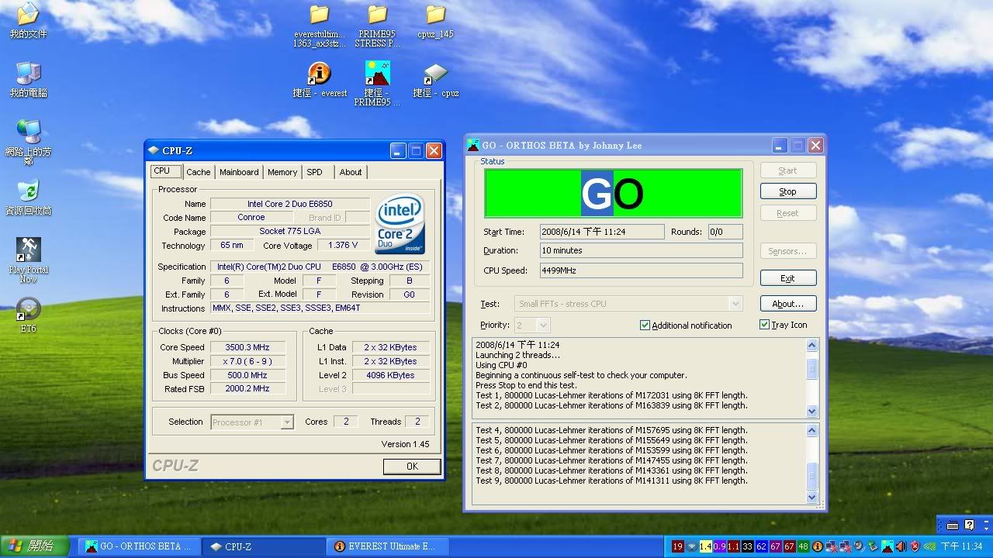Switch to the Cache tab
The height and width of the screenshot is (558, 993).
point(199,172)
